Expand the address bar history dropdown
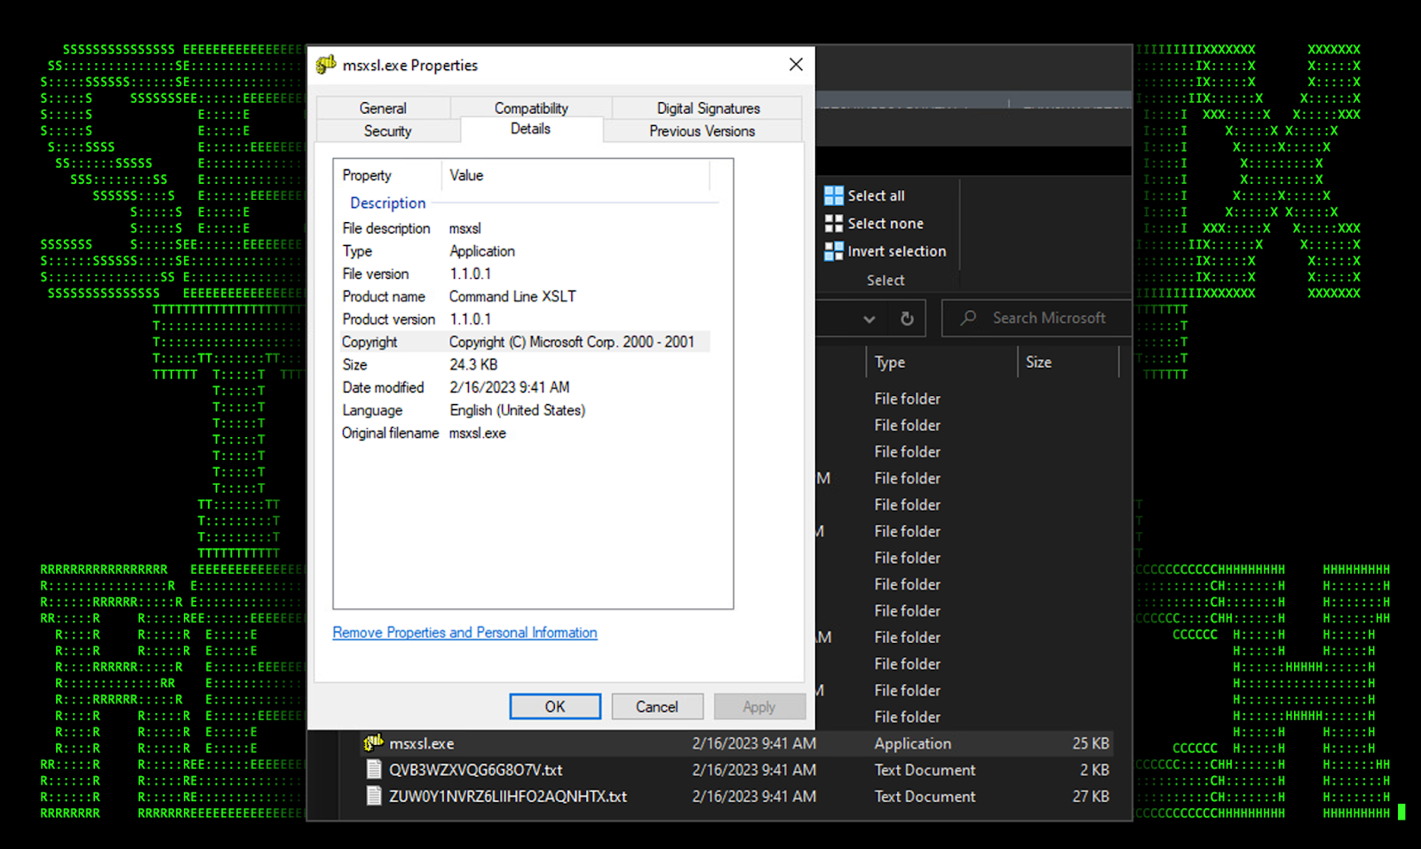 tap(869, 319)
